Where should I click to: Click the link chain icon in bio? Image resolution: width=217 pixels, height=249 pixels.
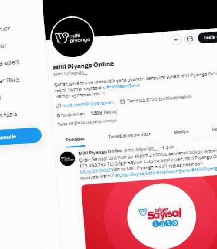(x=59, y=106)
